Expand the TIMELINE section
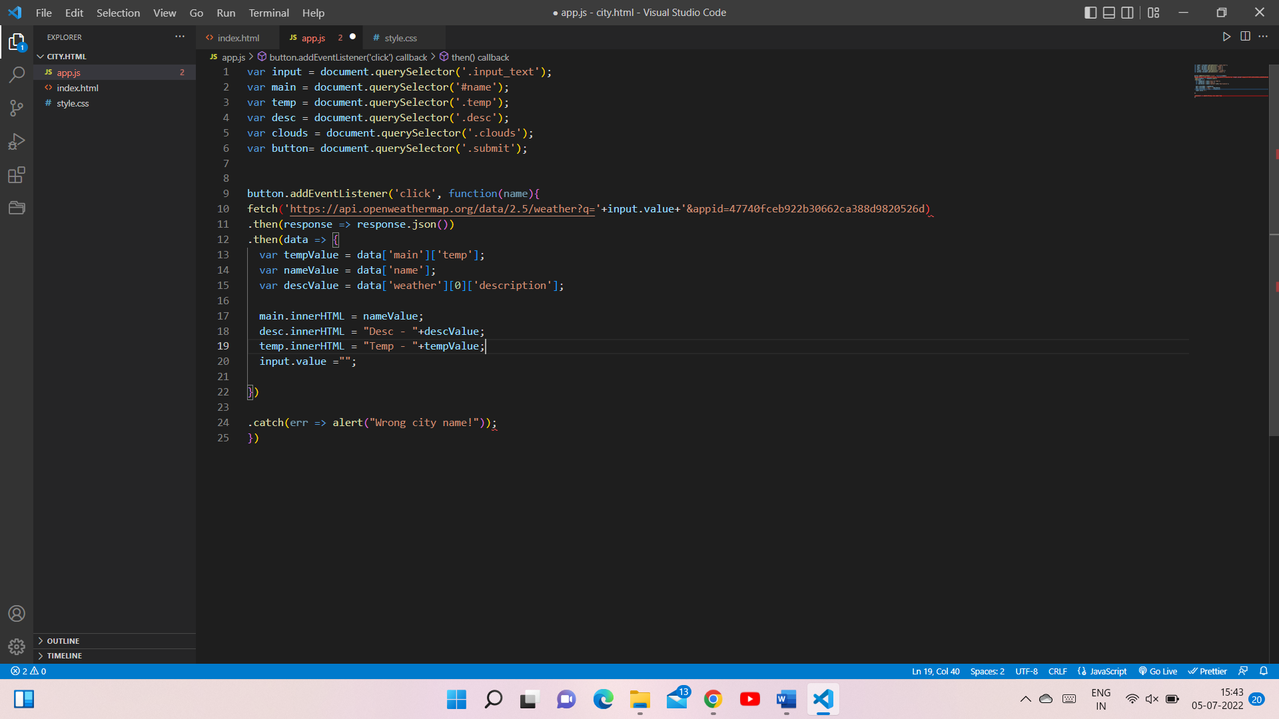This screenshot has height=719, width=1279. click(115, 656)
